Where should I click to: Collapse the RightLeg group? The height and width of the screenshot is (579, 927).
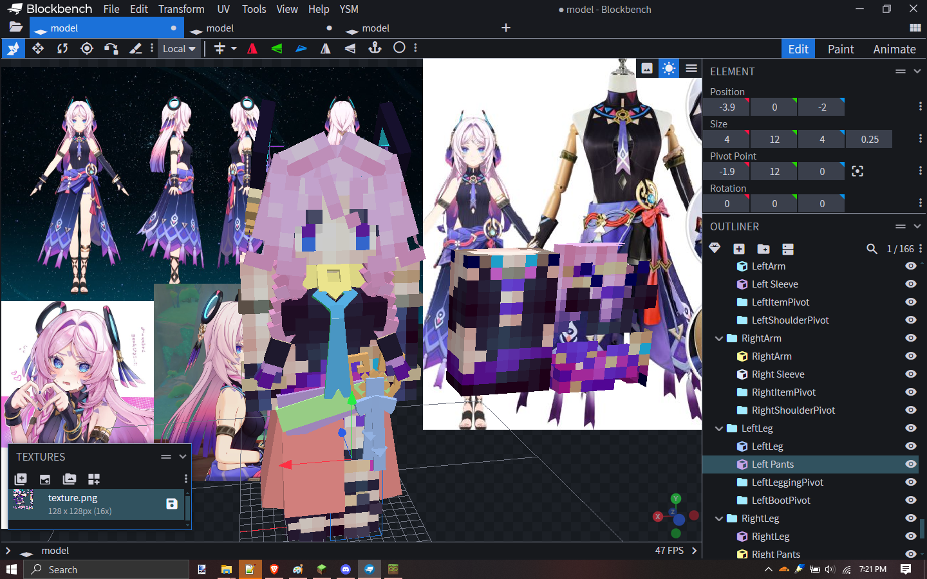coord(719,519)
